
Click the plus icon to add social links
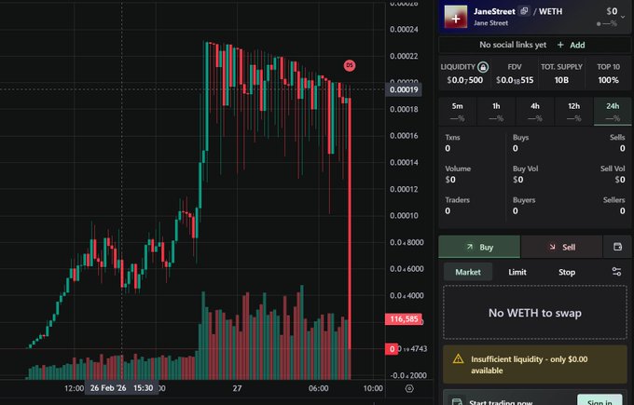559,45
